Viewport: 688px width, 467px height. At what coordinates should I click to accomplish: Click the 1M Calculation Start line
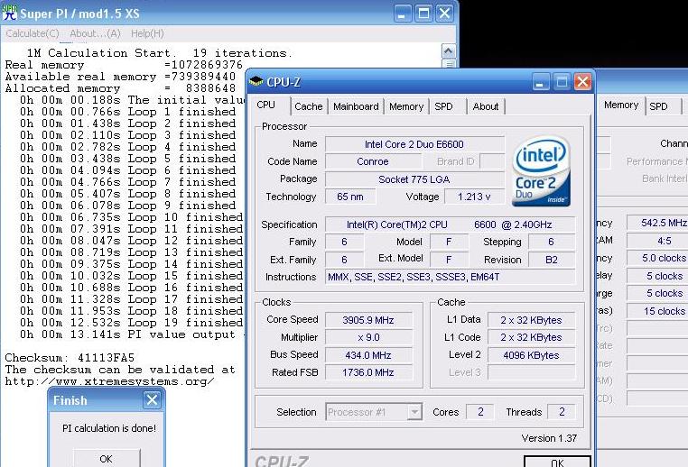[159, 53]
